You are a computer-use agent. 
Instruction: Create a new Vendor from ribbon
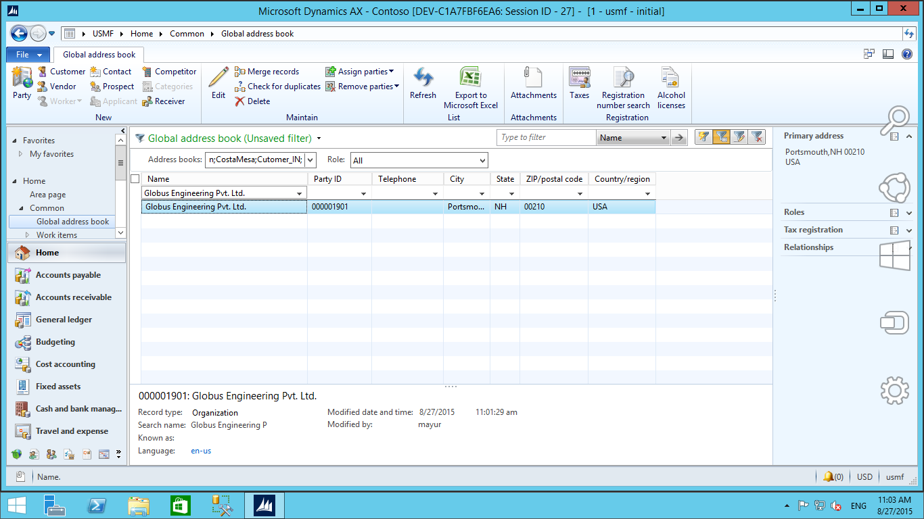(x=57, y=86)
